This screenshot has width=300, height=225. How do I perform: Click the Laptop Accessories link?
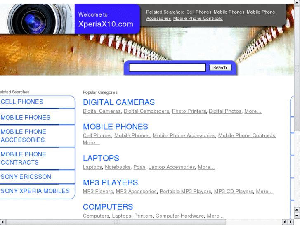[x=172, y=167]
